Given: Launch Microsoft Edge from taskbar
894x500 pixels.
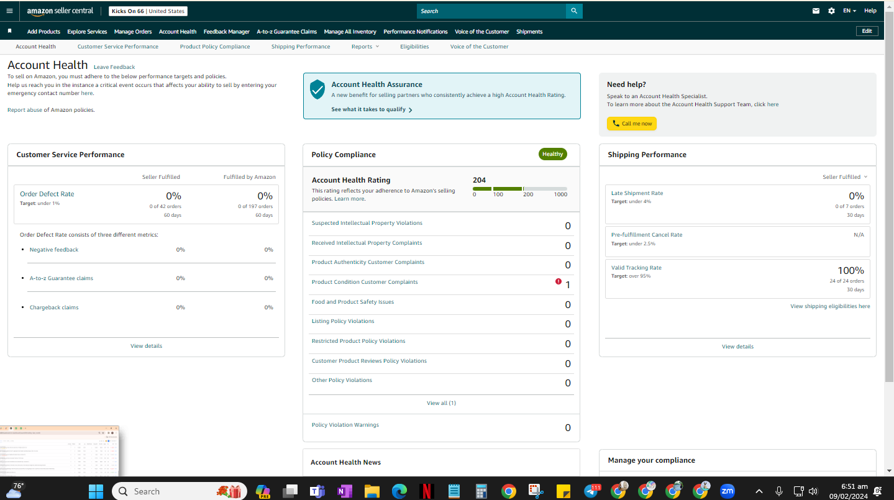Looking at the screenshot, I should (x=399, y=491).
